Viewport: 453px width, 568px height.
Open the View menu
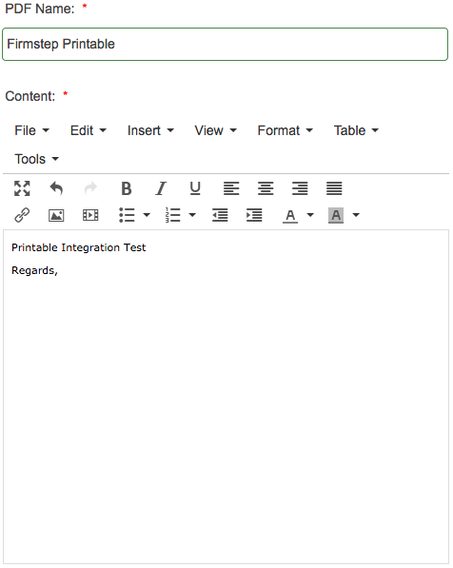pos(215,130)
